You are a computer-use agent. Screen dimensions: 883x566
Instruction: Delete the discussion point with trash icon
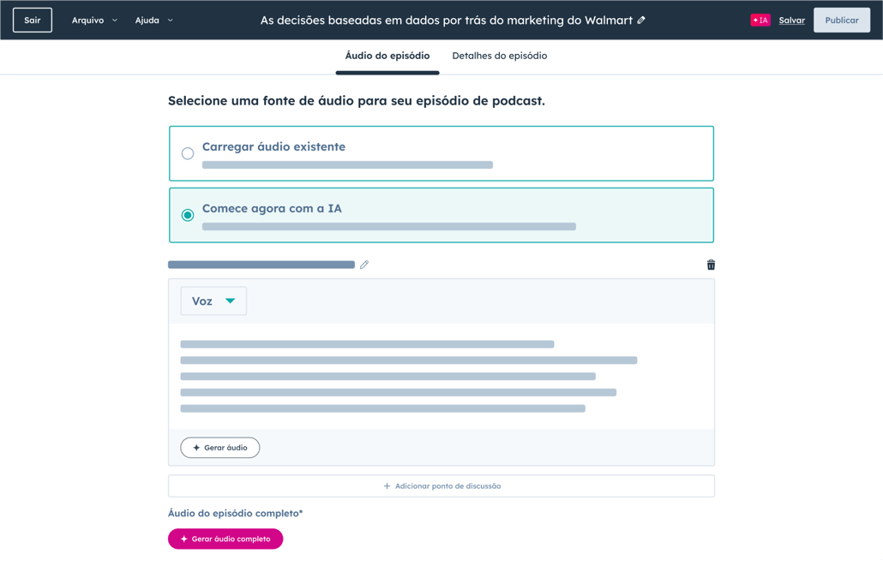point(711,265)
